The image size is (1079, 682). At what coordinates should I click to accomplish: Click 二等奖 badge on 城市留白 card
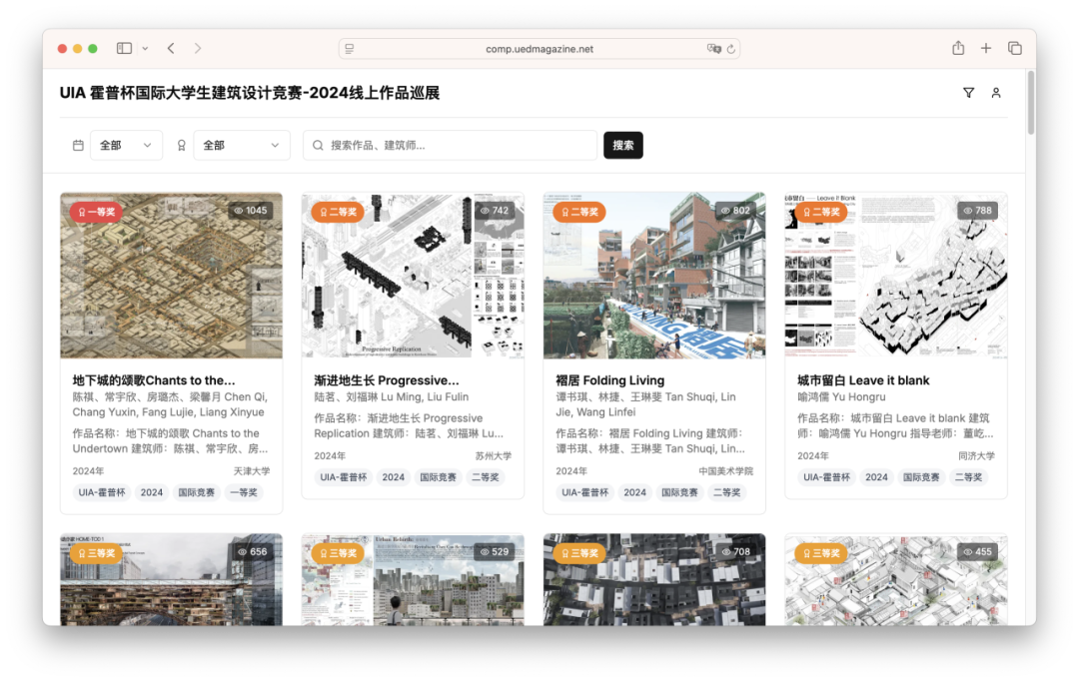tap(821, 212)
